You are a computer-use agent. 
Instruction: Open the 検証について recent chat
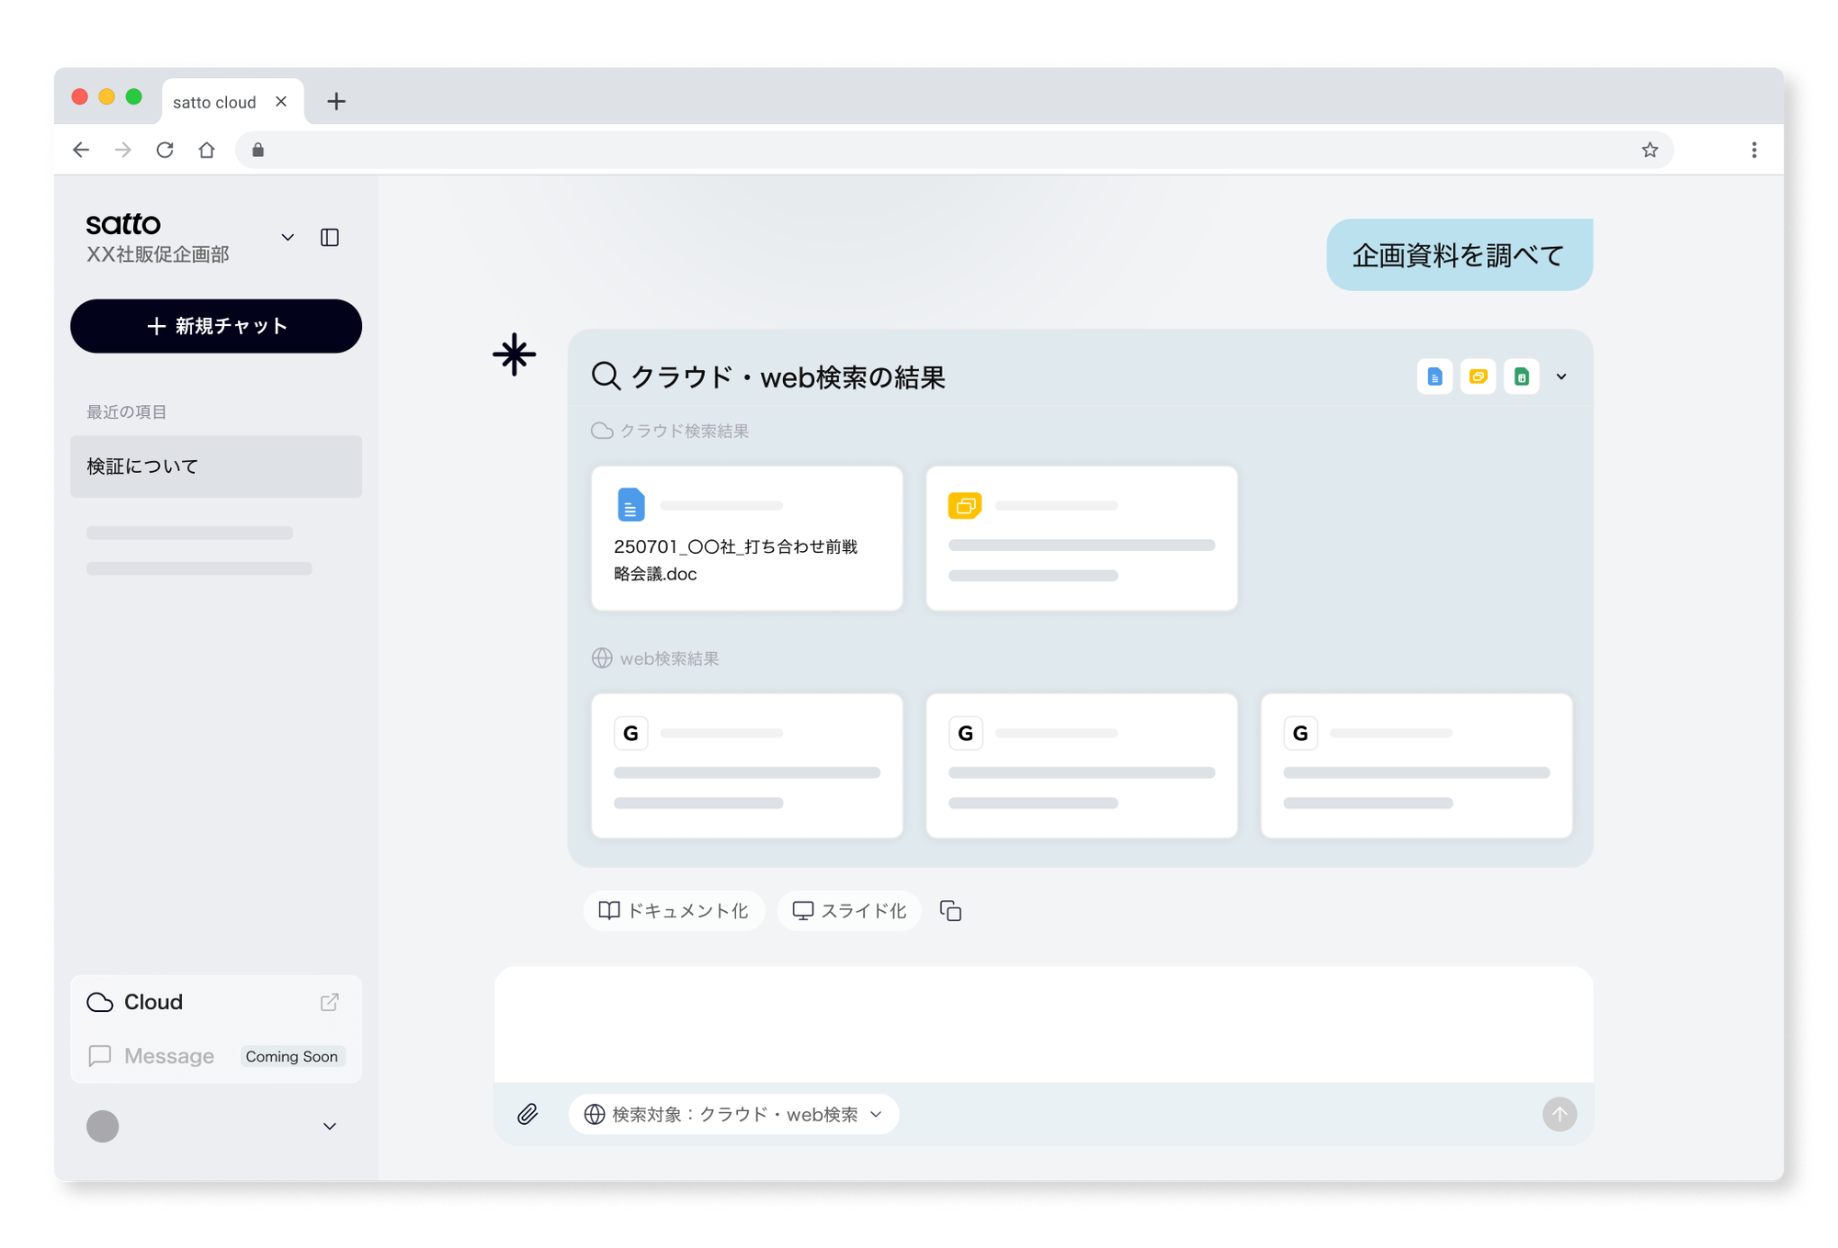coord(216,467)
